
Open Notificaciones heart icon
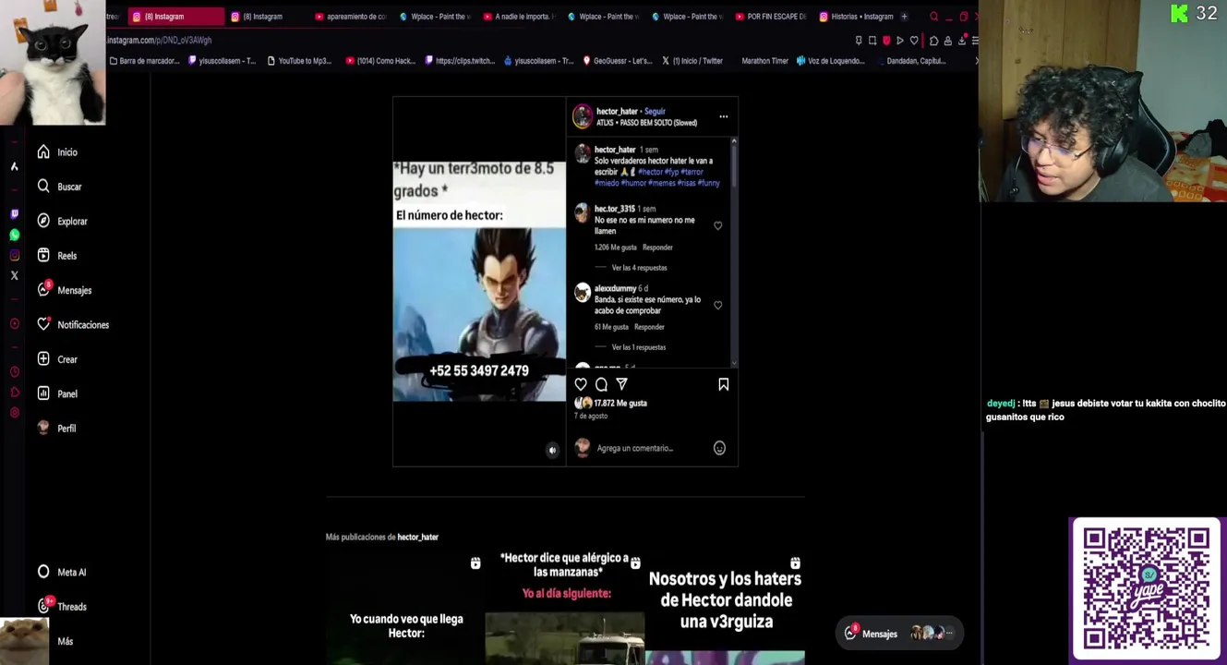point(43,324)
